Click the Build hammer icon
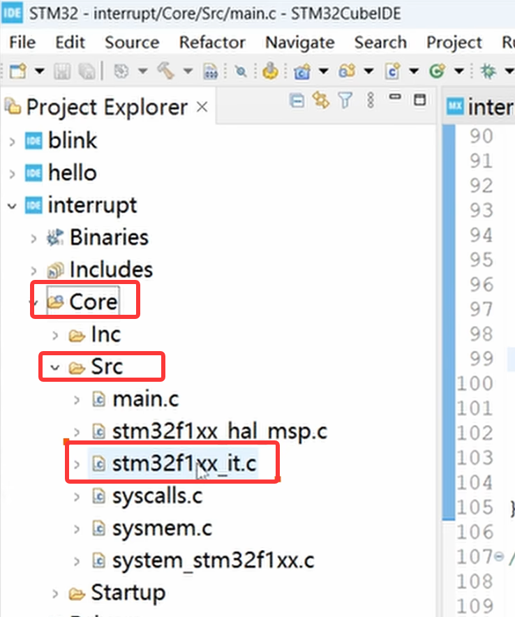The width and height of the screenshot is (515, 617). coord(166,71)
